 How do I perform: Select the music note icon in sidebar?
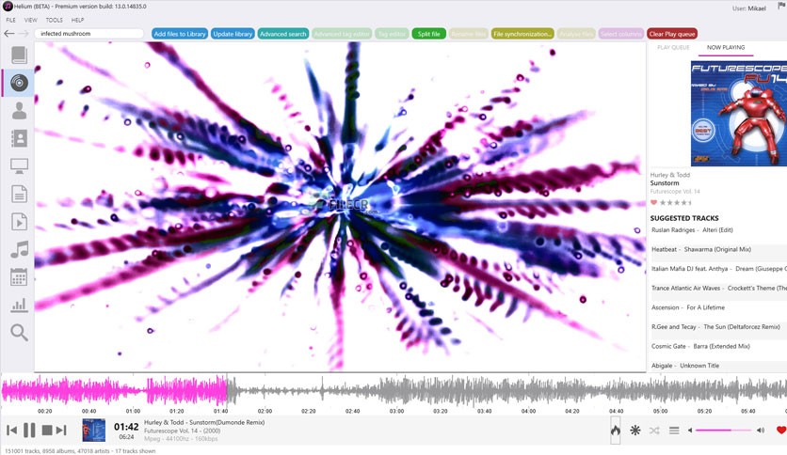pyautogui.click(x=19, y=249)
